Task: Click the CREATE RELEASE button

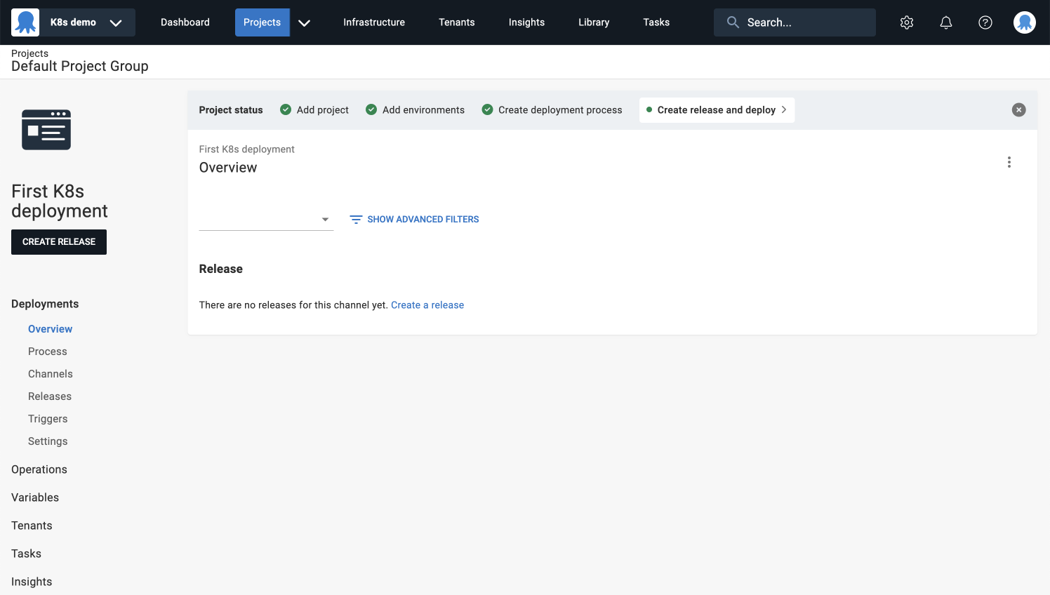Action: [58, 241]
